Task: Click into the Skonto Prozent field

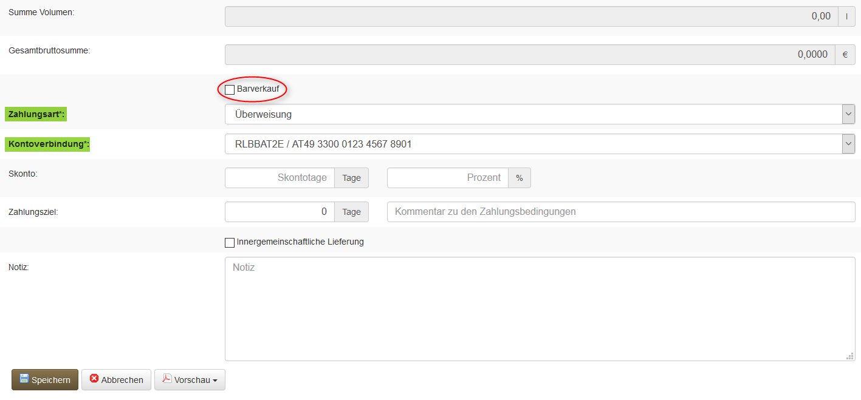Action: pos(447,178)
